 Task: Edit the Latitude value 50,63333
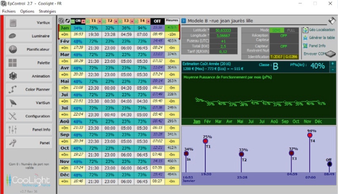(223, 30)
